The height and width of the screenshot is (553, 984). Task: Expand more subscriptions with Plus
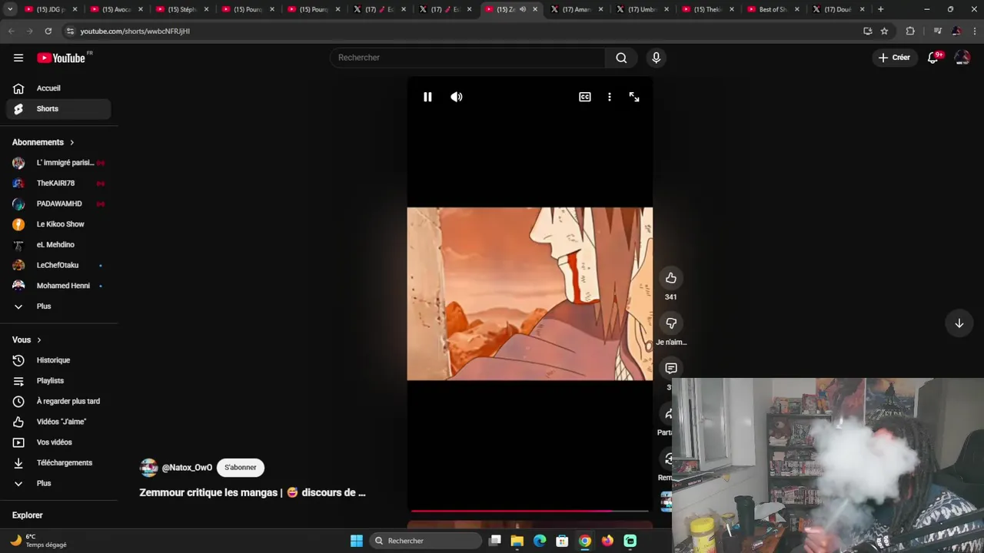point(58,306)
